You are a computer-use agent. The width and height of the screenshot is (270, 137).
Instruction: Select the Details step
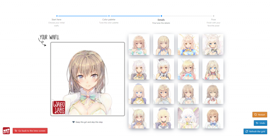point(161,16)
